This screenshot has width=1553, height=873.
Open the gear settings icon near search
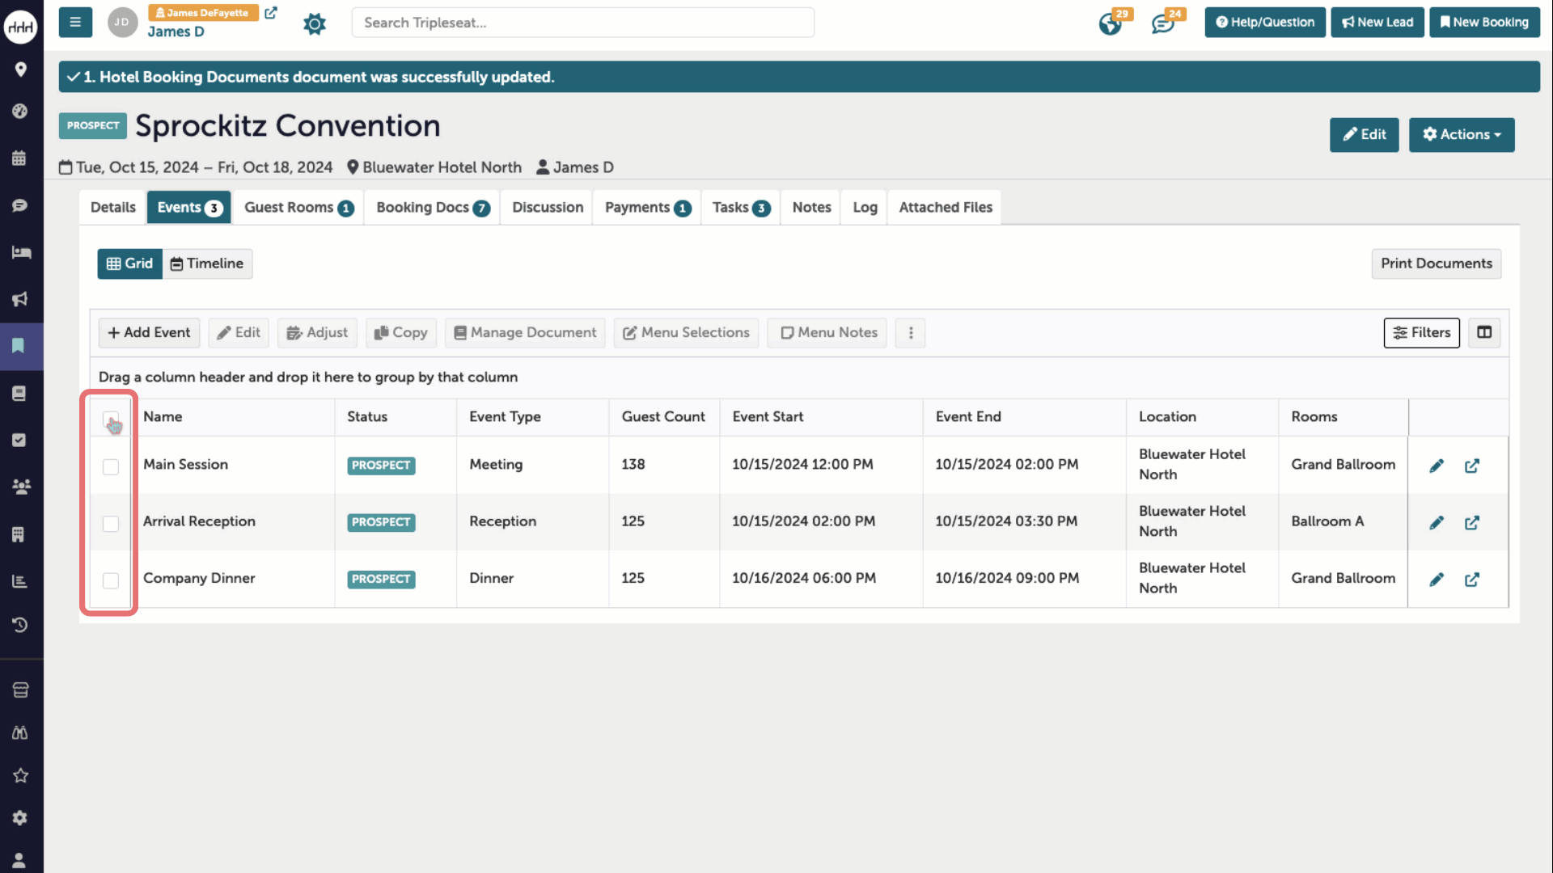(x=315, y=23)
